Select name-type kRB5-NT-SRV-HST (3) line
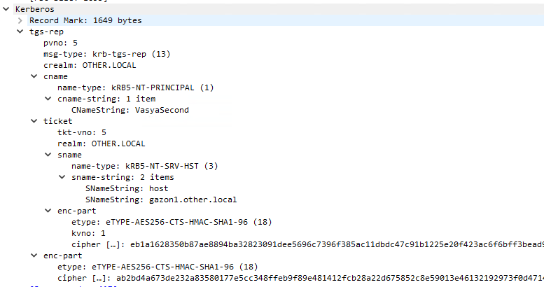 point(145,166)
